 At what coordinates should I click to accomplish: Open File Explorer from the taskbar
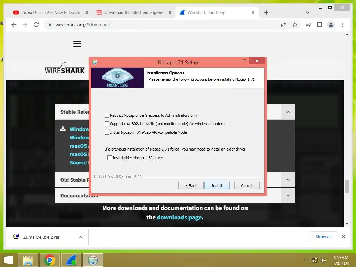click(28, 260)
